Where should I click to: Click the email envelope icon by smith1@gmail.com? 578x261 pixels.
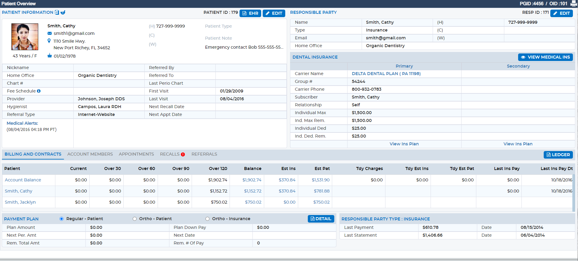(50, 33)
